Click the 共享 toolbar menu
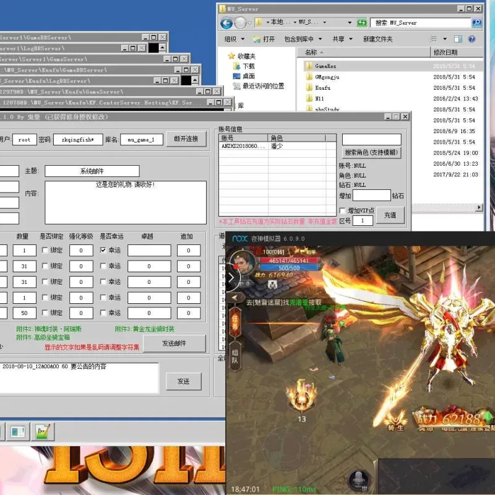 pyautogui.click(x=342, y=39)
